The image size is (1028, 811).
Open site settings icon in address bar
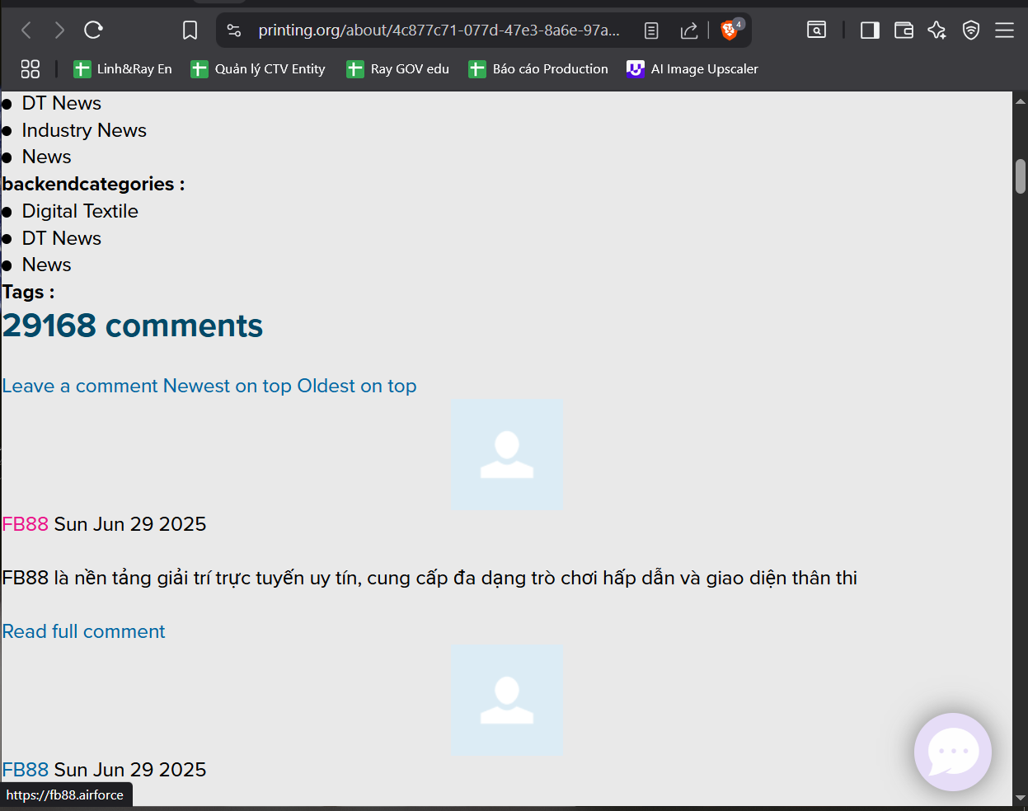click(234, 30)
